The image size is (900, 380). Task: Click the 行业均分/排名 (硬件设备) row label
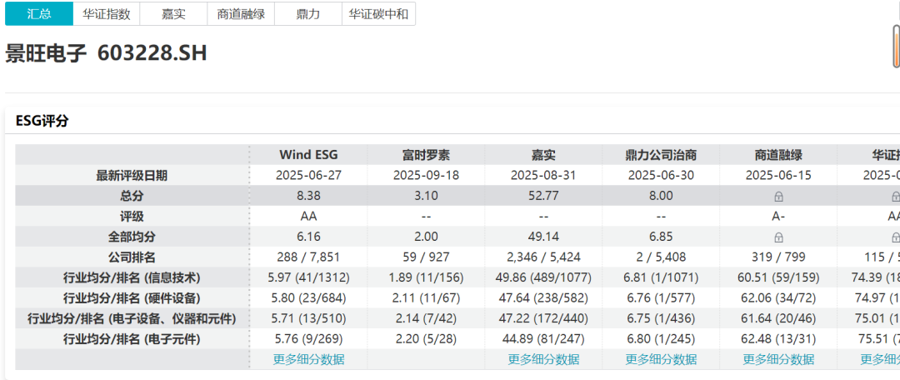pyautogui.click(x=132, y=298)
